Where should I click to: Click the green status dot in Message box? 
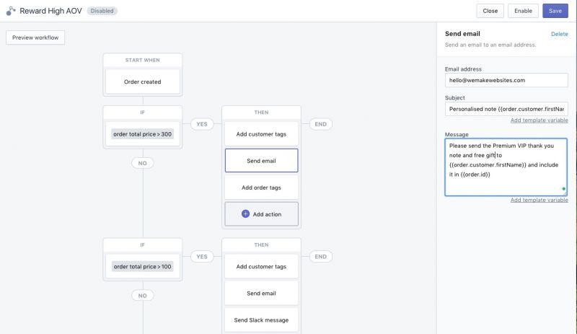pos(563,189)
